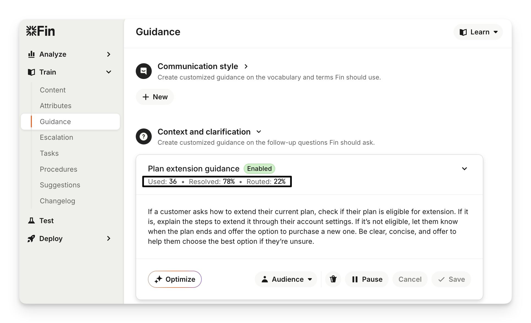Click the Enabled status badge

(x=259, y=169)
